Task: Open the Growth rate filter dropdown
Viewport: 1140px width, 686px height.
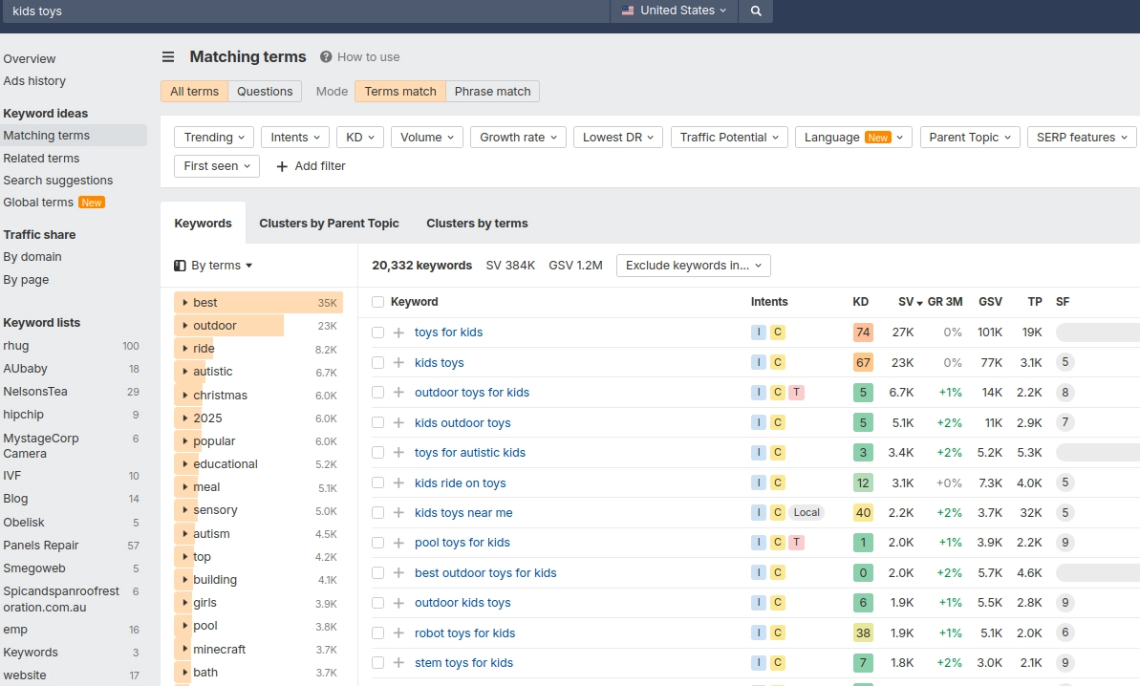Action: (518, 138)
